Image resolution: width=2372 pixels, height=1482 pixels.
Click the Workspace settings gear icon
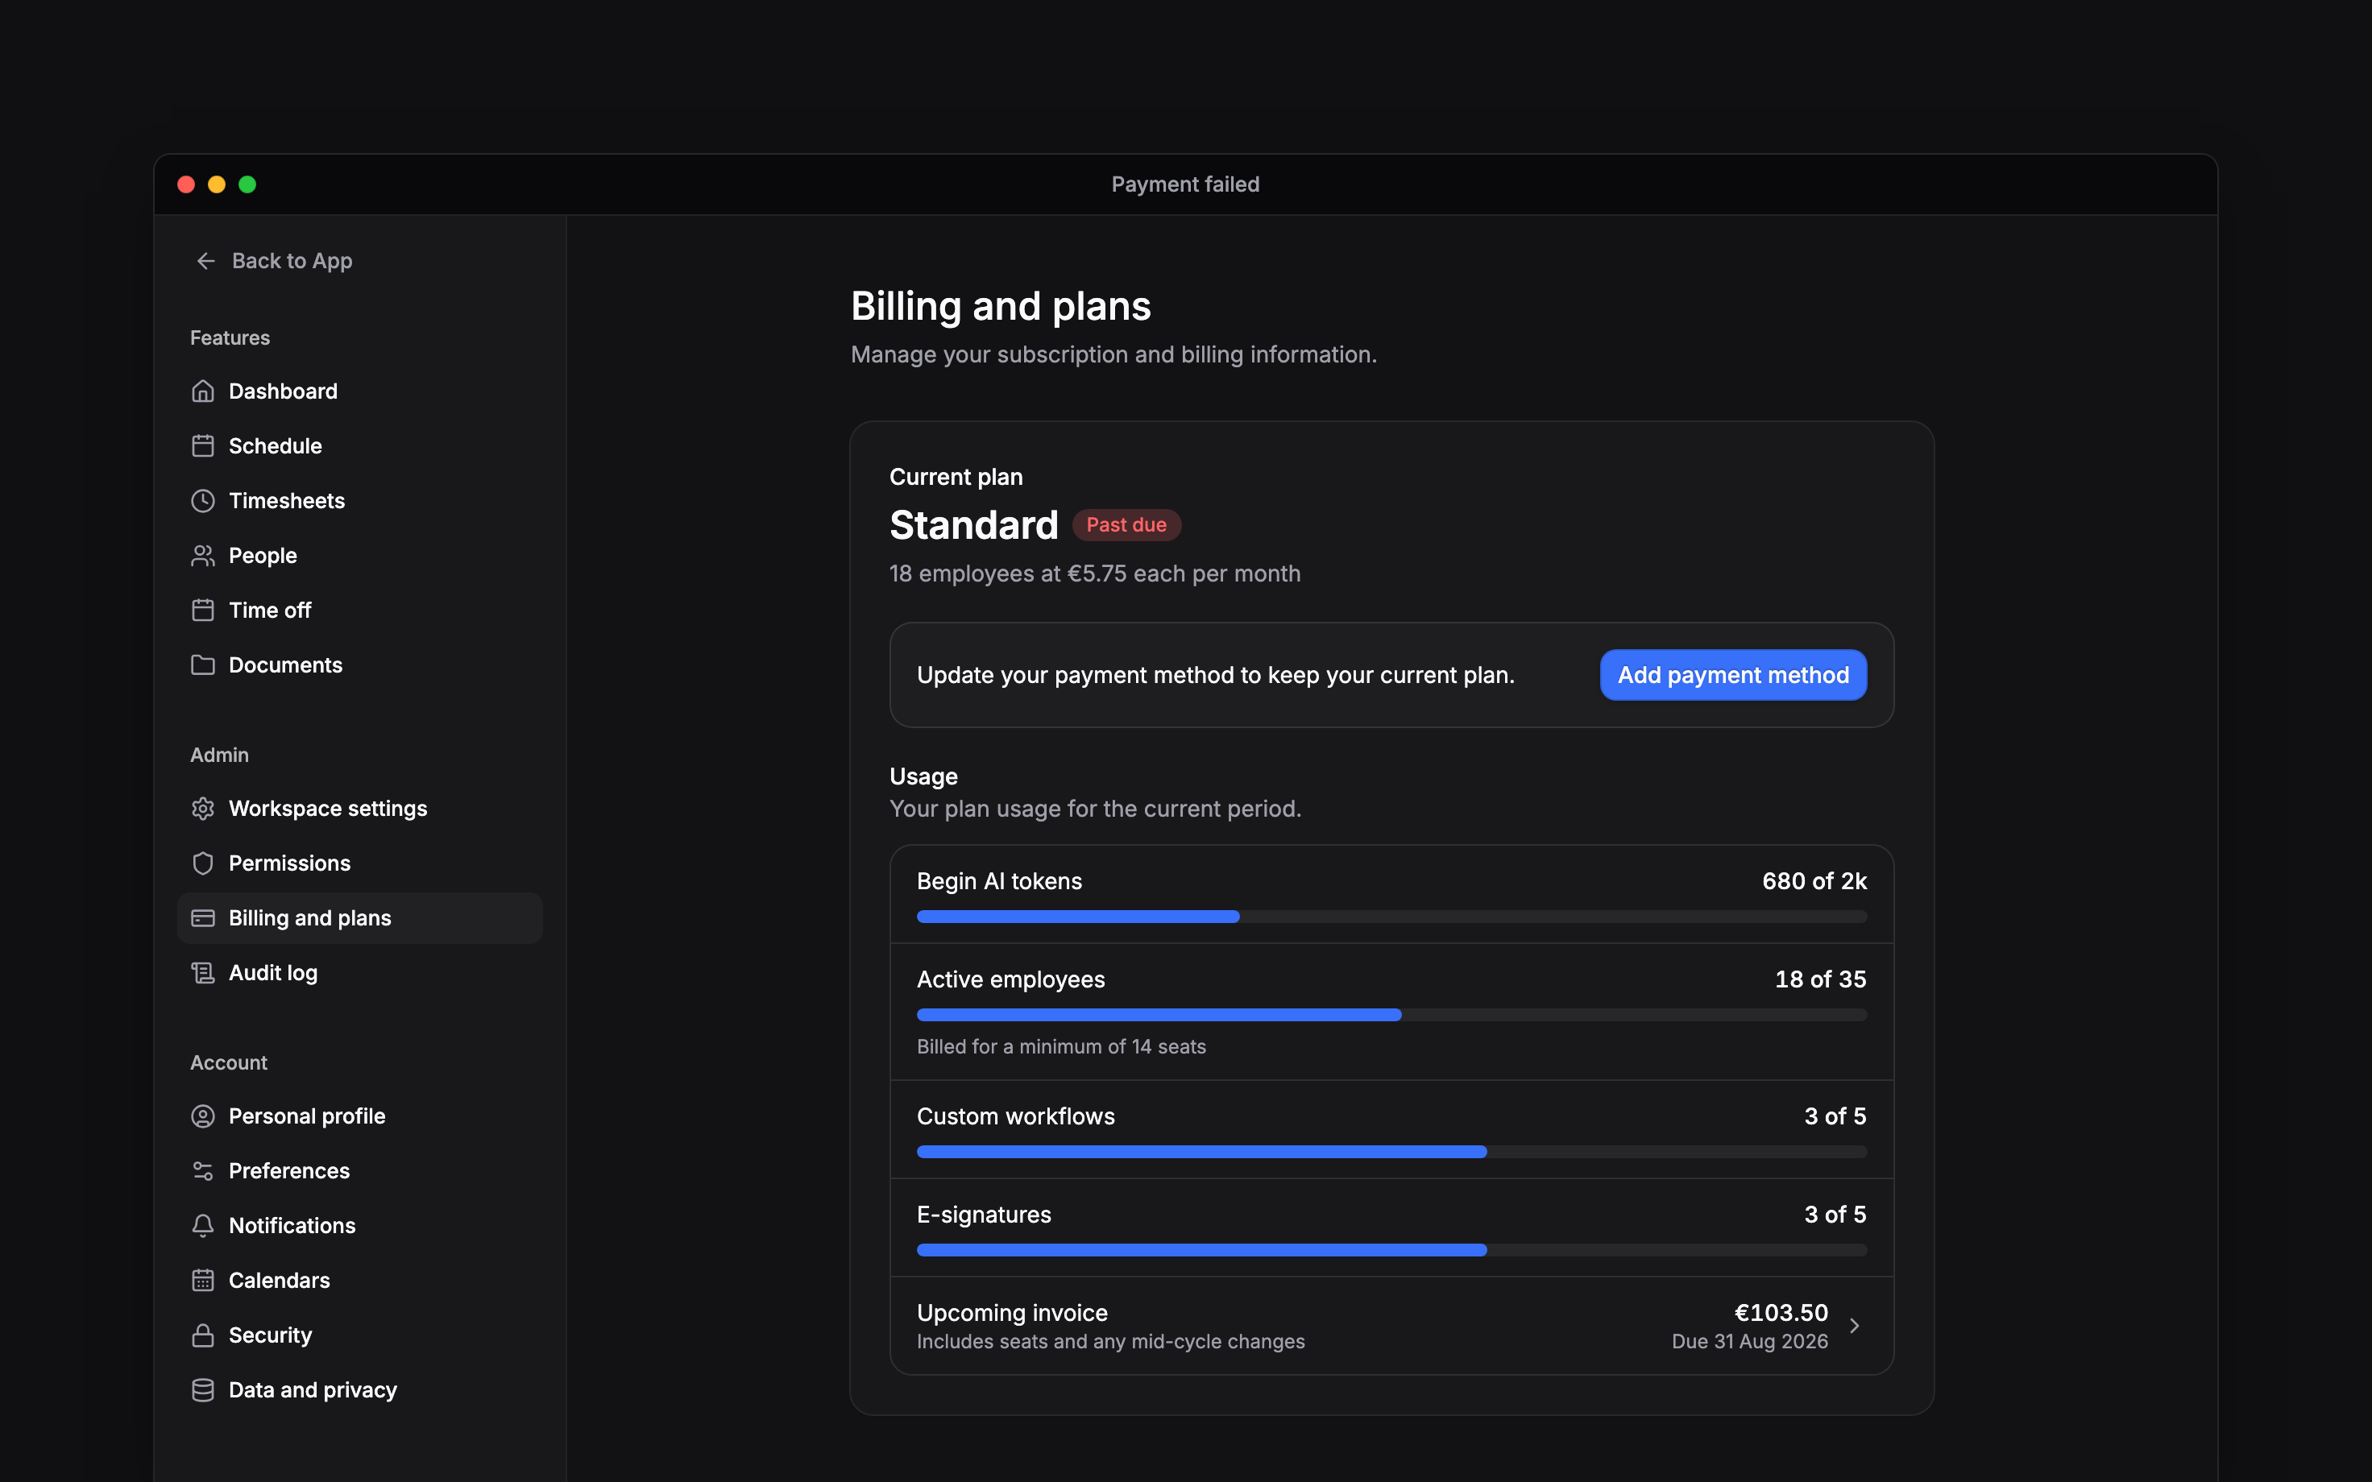click(x=203, y=809)
